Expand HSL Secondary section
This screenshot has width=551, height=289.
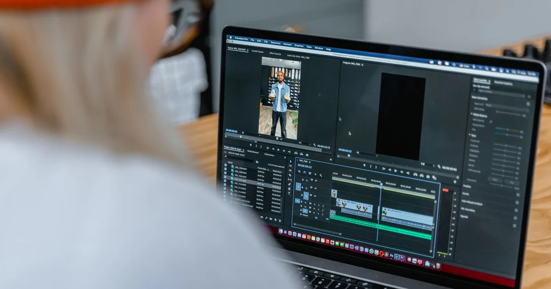tap(468, 209)
